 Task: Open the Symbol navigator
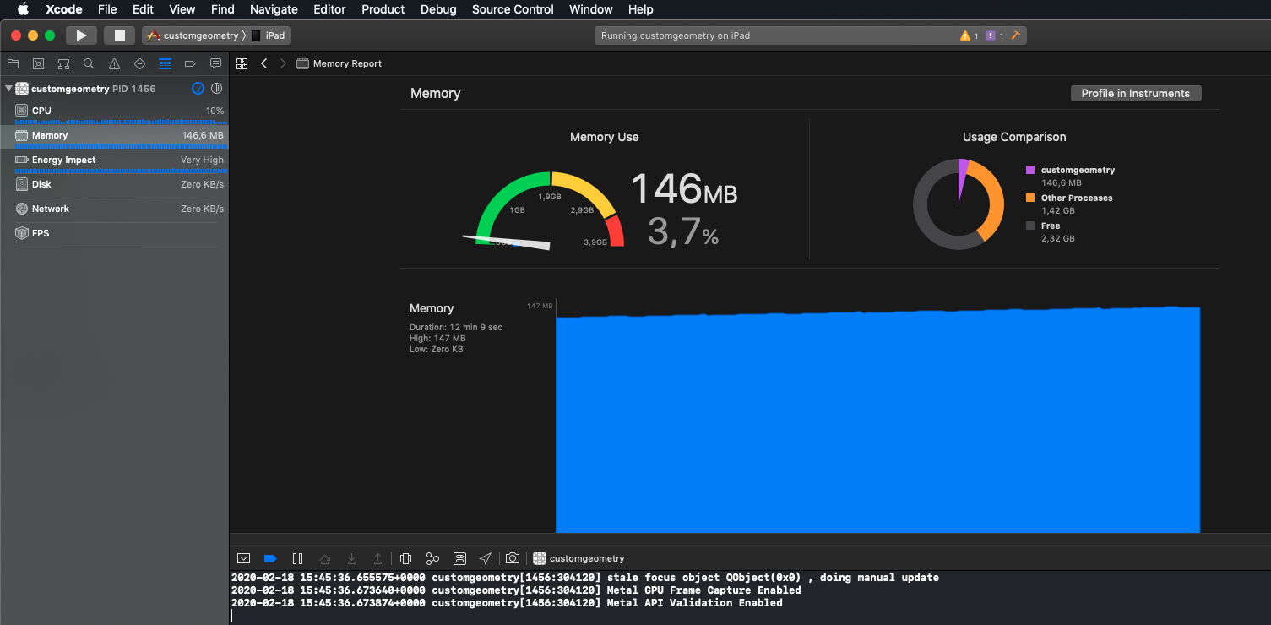pyautogui.click(x=63, y=63)
